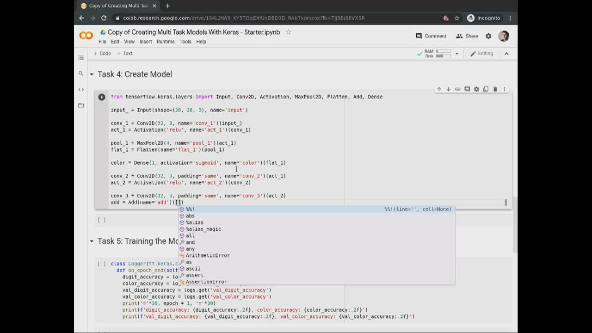Bookmark this page with the star
Viewport: 592px width, 333px height.
coord(457,18)
